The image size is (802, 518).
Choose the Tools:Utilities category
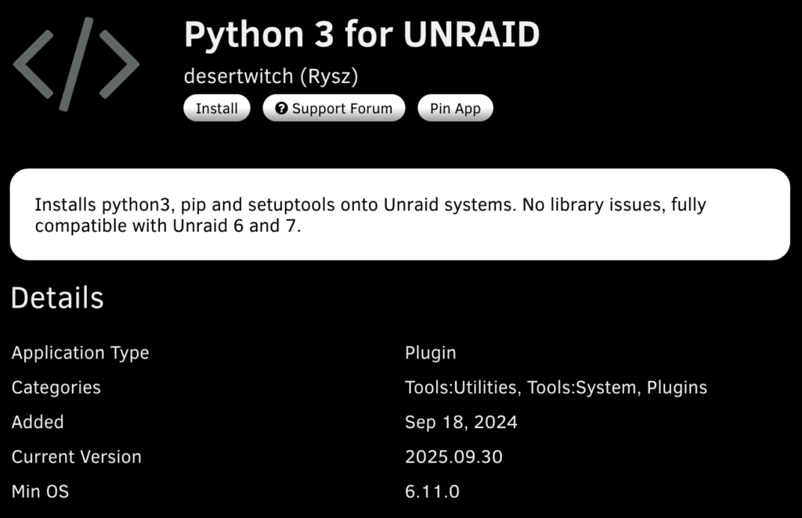pos(461,387)
